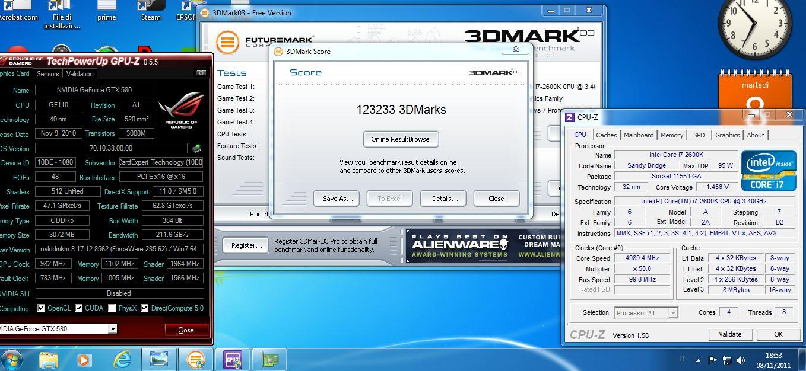Open Action Center flag in tray
Image resolution: width=806 pixels, height=371 pixels.
pos(713,360)
